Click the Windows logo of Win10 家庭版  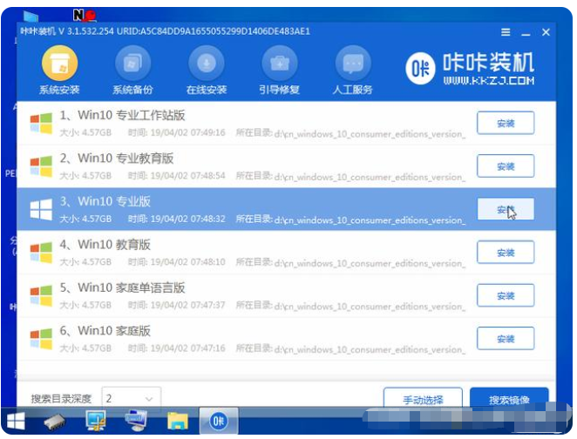41,339
